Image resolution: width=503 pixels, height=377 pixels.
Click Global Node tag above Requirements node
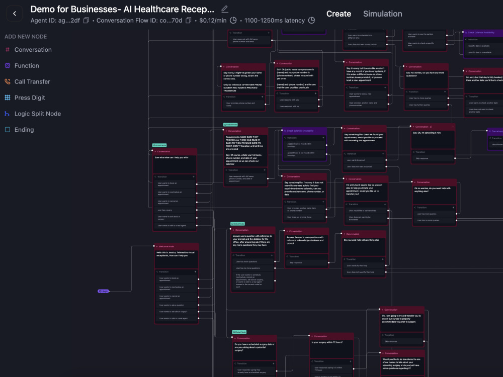[x=230, y=125]
